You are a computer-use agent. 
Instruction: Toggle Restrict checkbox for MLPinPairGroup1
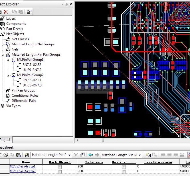(x=124, y=167)
